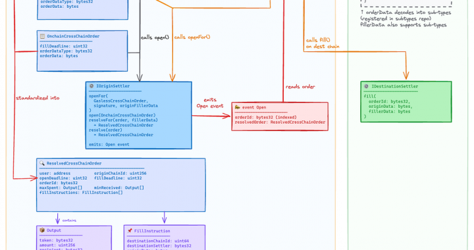Screen dimensions: 474x250
Task: Select the IOriginSettler box title
Action: click(x=113, y=86)
